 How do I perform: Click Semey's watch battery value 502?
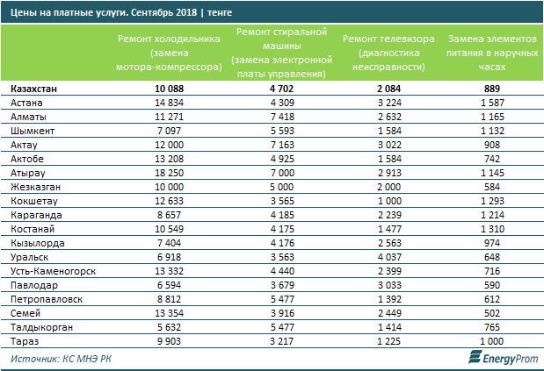[x=492, y=313]
